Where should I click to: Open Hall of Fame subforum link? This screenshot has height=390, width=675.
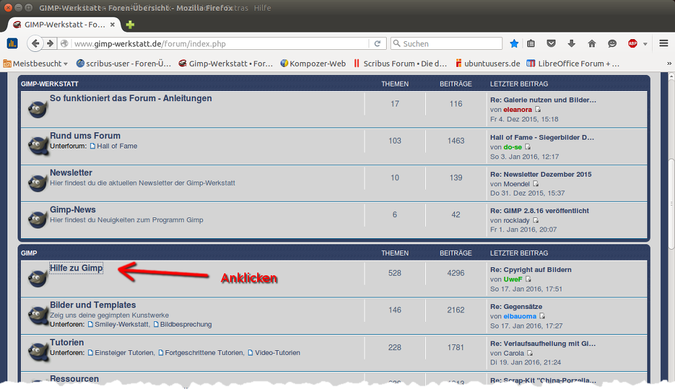117,146
